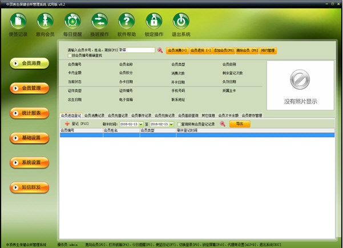Open 短信群发 in the left sidebar
343x248 pixels.
pyautogui.click(x=29, y=187)
